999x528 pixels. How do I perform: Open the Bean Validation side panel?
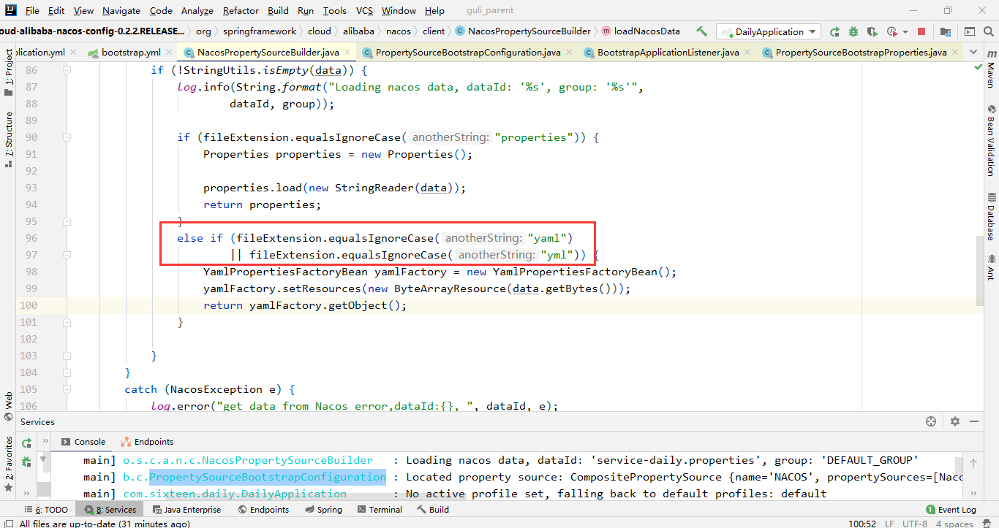pos(991,142)
